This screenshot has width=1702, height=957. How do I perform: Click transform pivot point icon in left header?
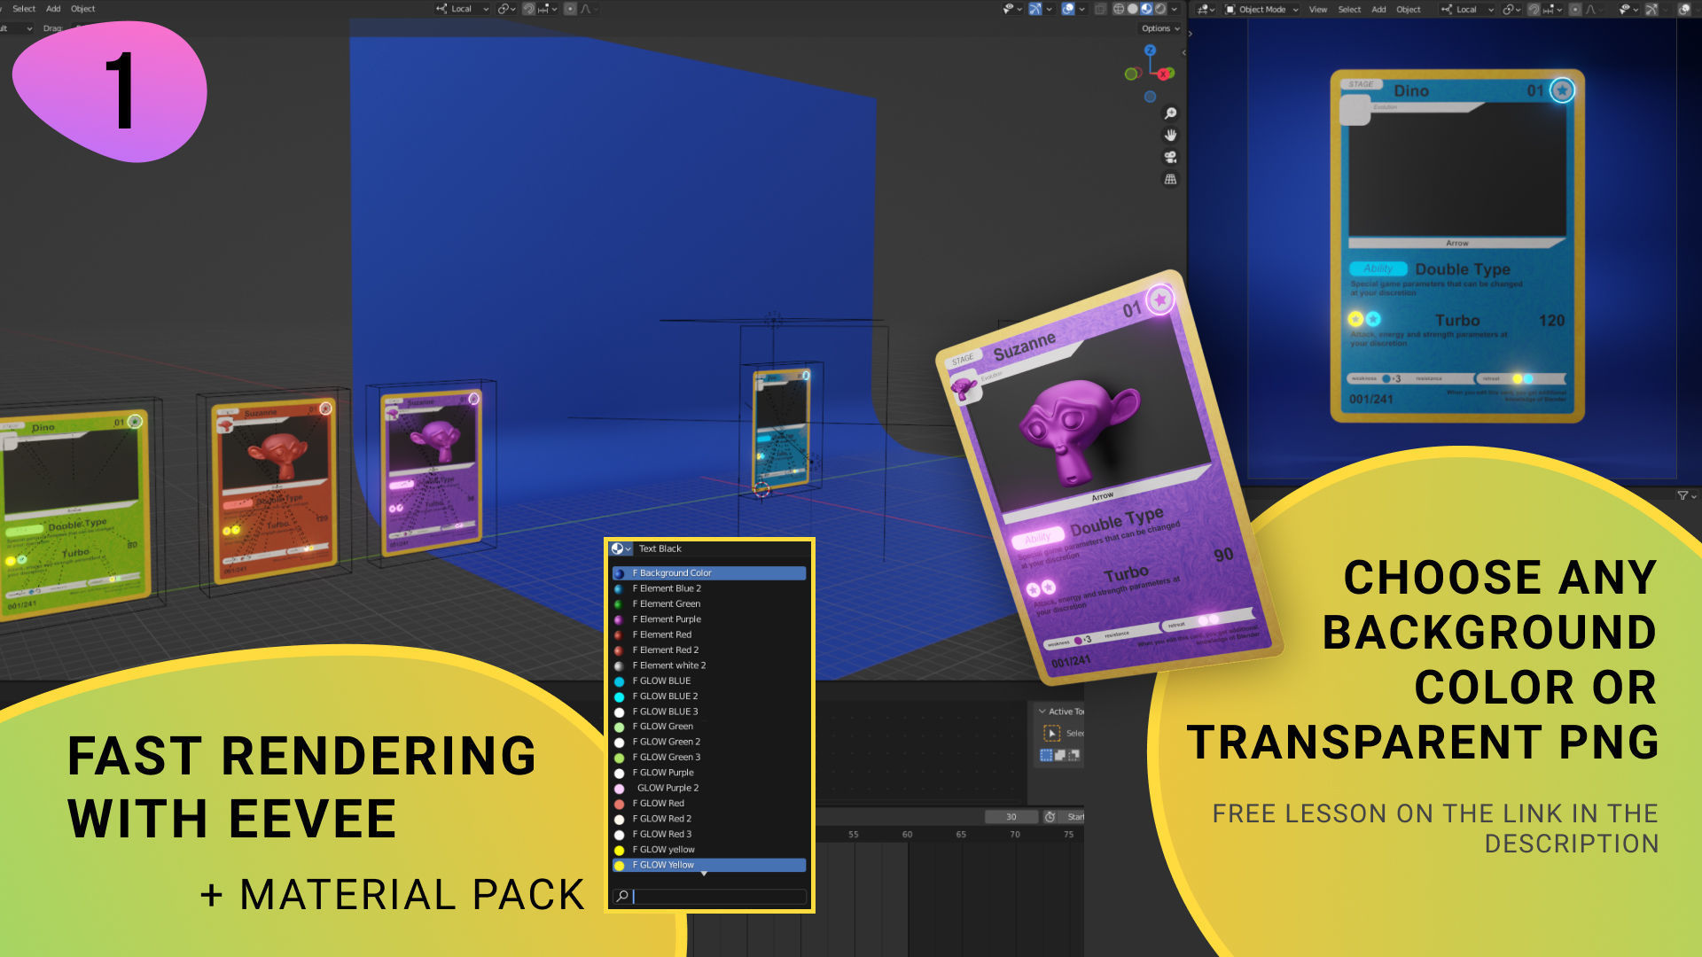tap(507, 9)
